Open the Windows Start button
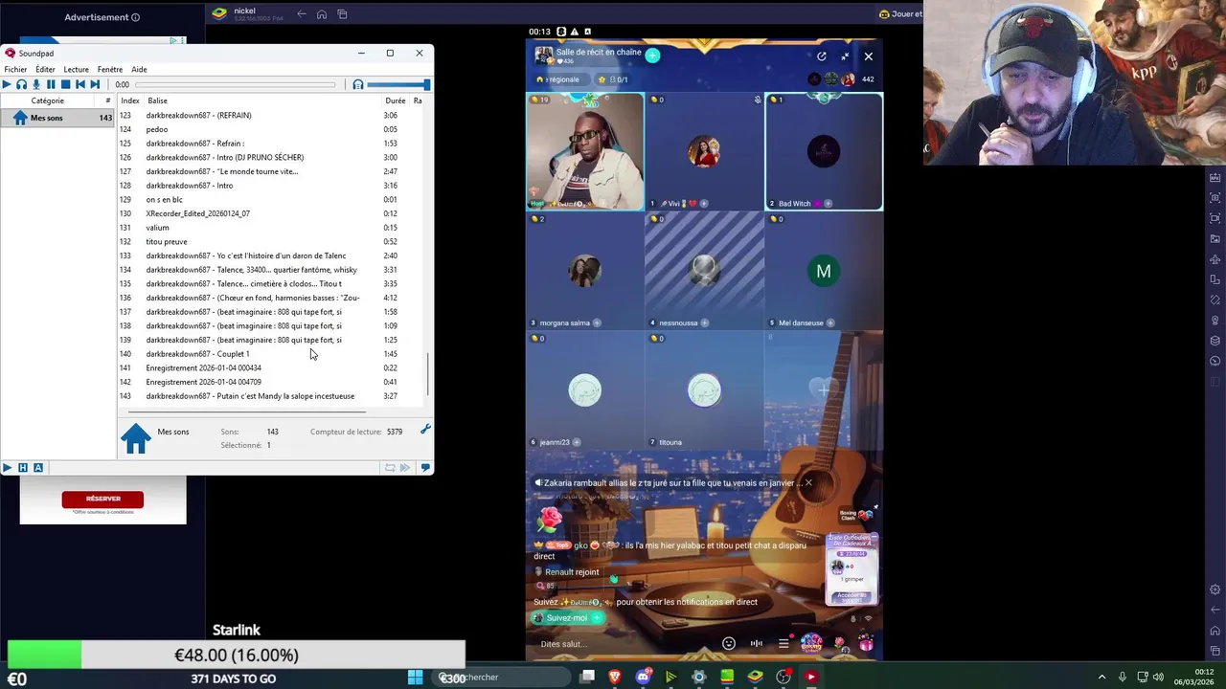The height and width of the screenshot is (689, 1226). click(x=415, y=677)
